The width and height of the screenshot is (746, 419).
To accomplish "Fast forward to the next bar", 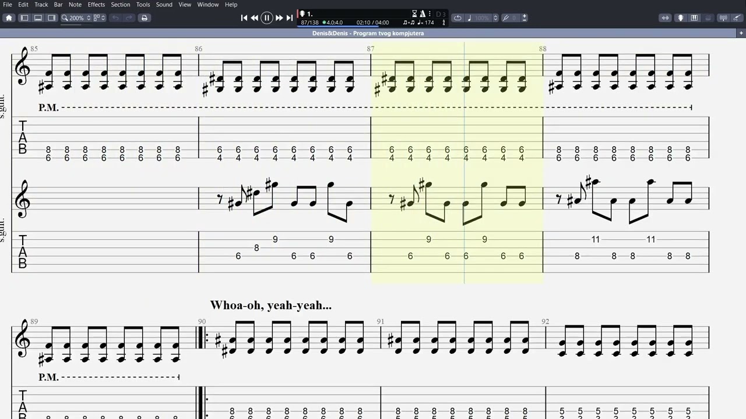I will (279, 18).
